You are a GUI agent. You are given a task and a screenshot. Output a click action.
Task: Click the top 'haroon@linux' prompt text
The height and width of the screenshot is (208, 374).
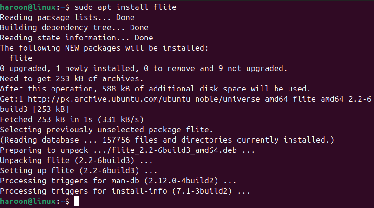point(28,7)
